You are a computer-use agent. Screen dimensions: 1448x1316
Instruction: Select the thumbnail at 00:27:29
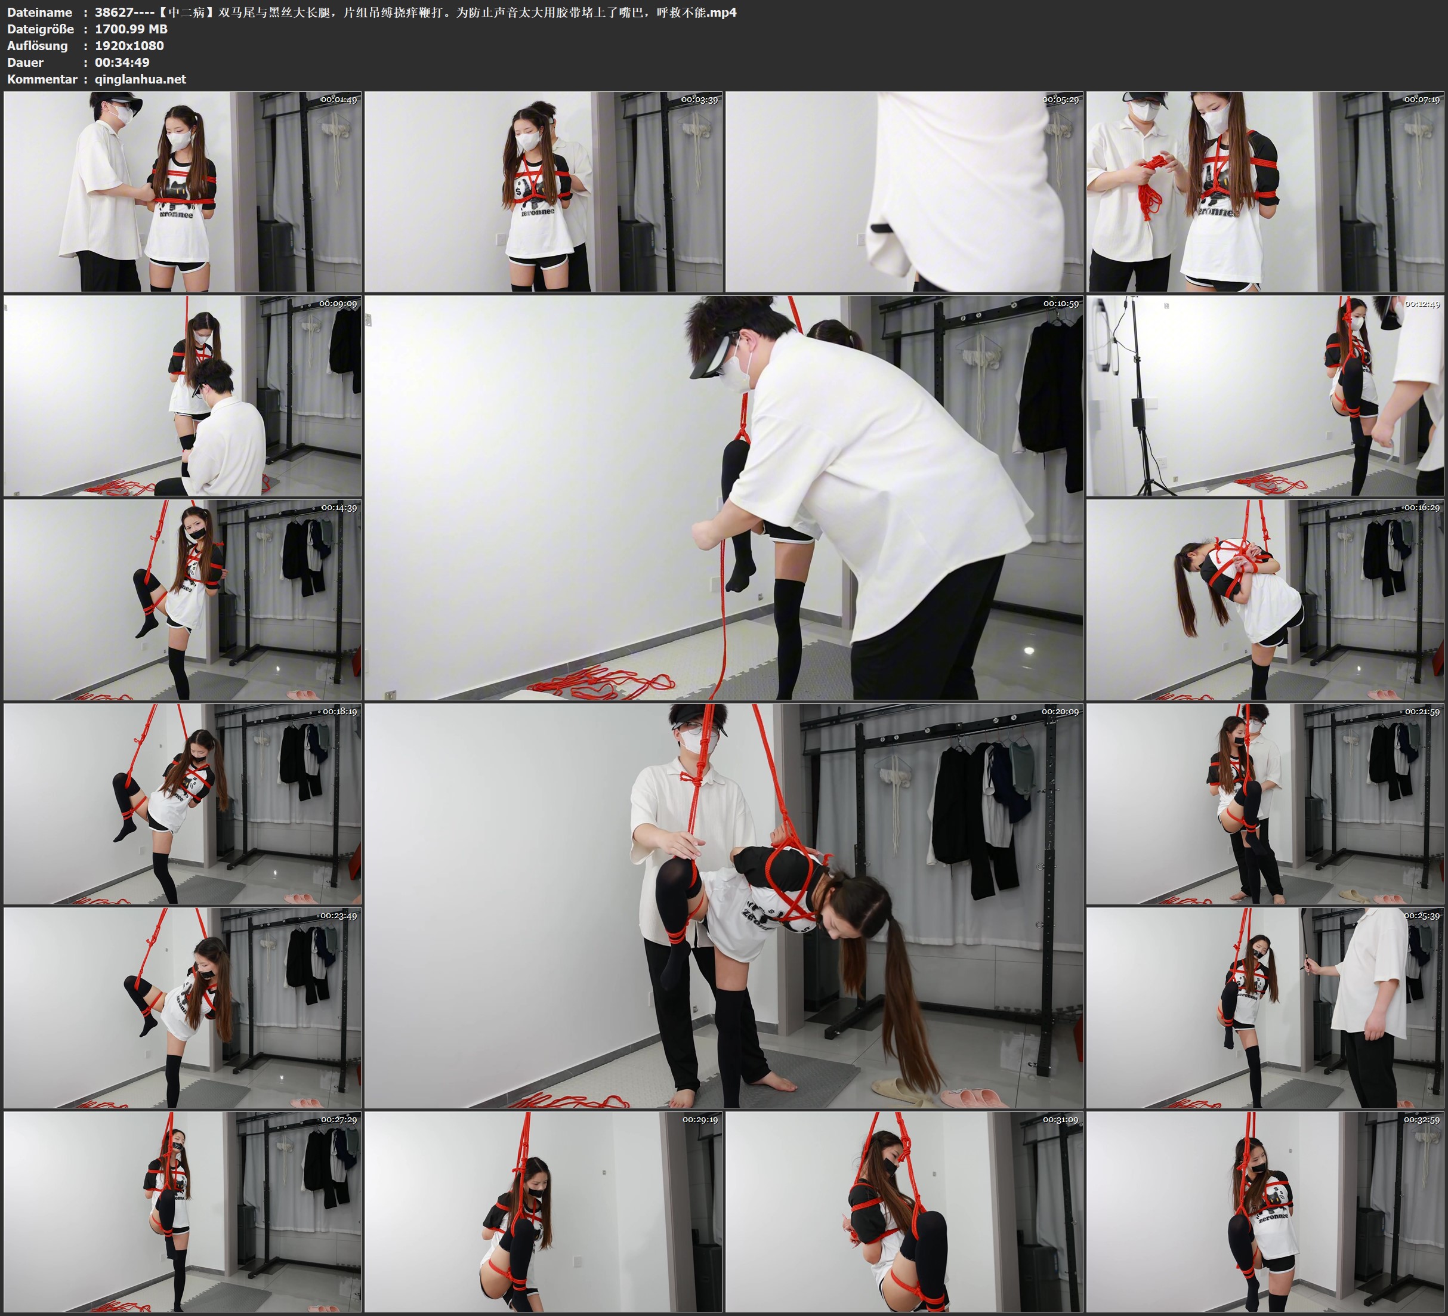pyautogui.click(x=183, y=1212)
